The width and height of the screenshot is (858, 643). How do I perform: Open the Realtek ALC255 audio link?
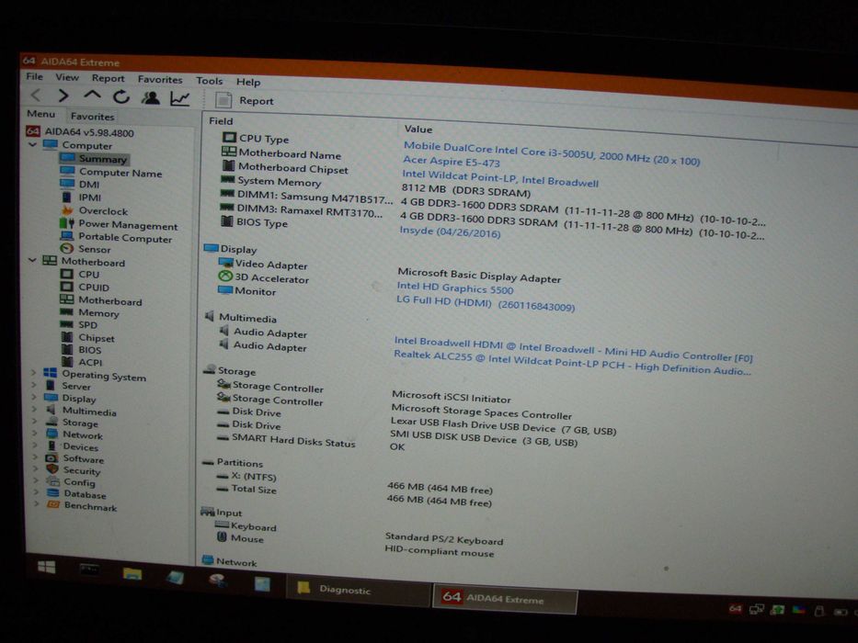(x=572, y=363)
